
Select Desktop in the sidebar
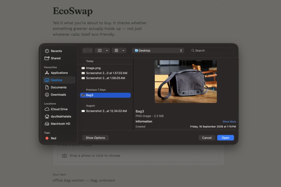[59, 80]
